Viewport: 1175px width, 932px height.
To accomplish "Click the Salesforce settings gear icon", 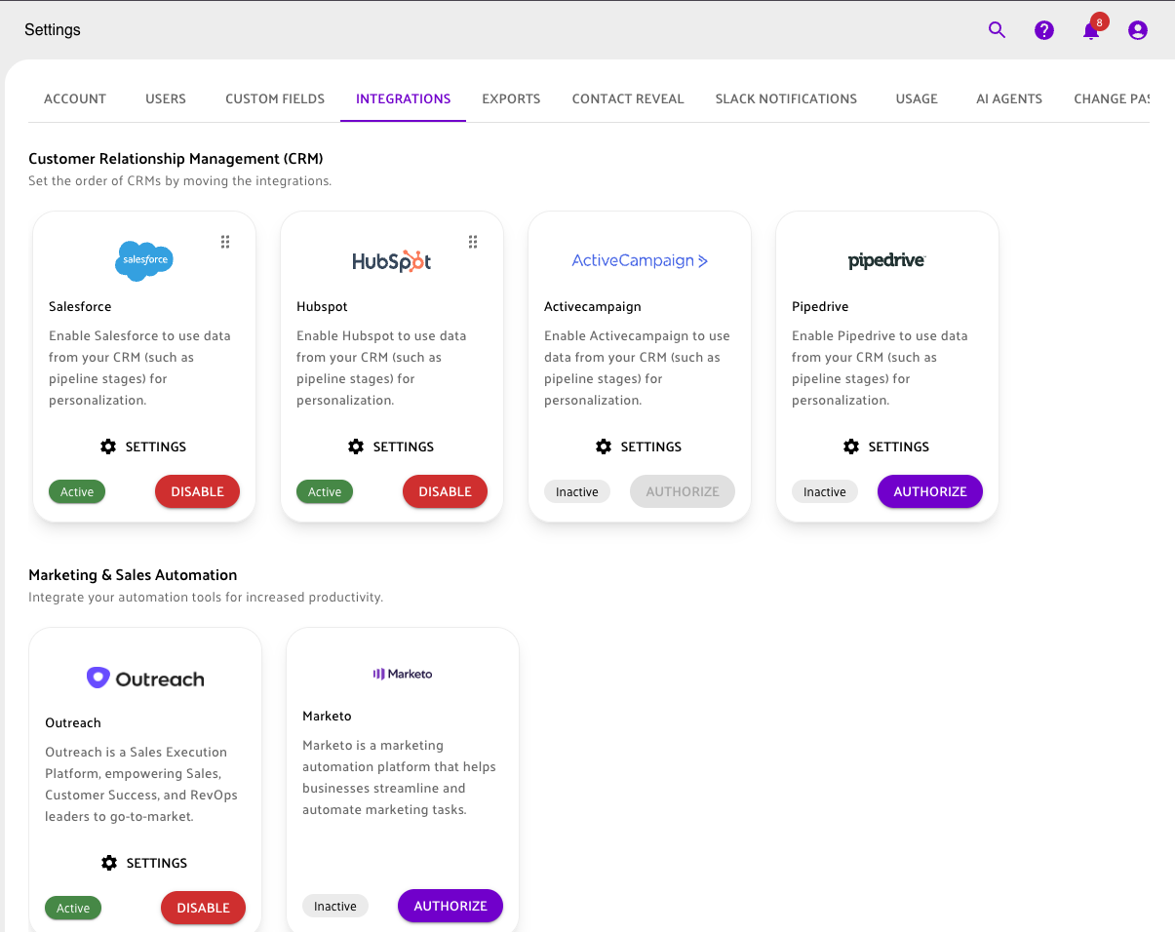I will 108,447.
